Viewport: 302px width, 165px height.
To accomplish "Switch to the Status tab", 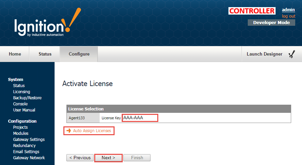I will 45,54.
